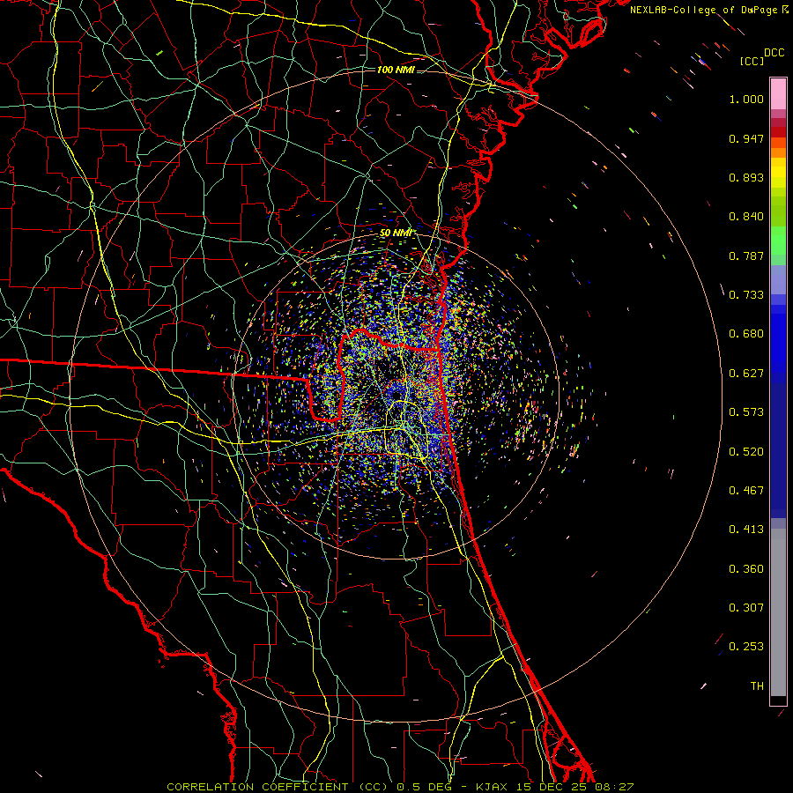The width and height of the screenshot is (793, 793).
Task: Click the [CC] units label
Action: pos(752,61)
